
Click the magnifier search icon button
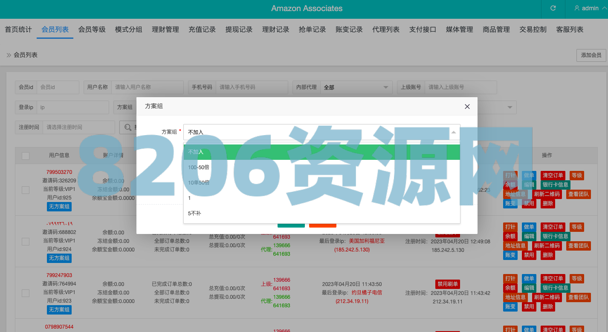click(x=127, y=127)
